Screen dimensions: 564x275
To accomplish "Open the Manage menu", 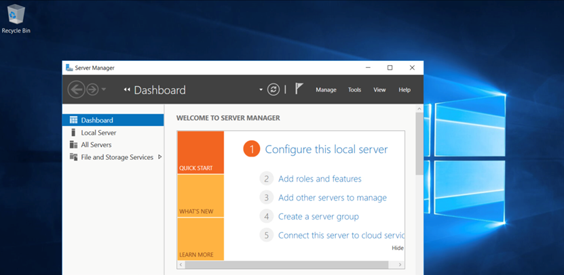I will 326,90.
